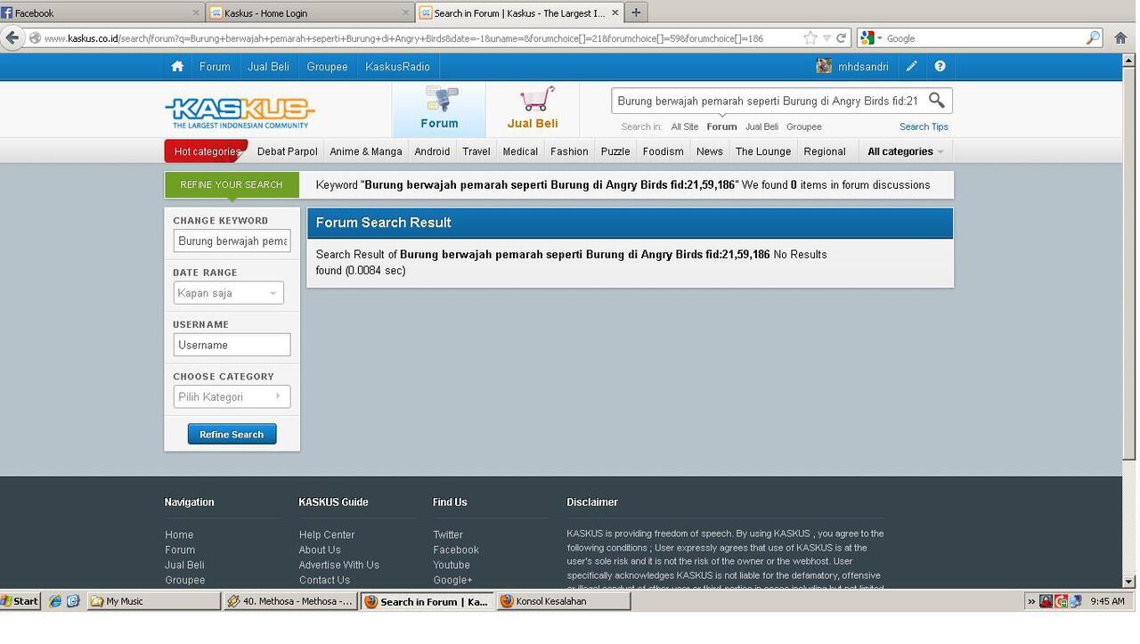This screenshot has width=1140, height=644.
Task: Open Google search engine selector icon
Action: click(871, 38)
